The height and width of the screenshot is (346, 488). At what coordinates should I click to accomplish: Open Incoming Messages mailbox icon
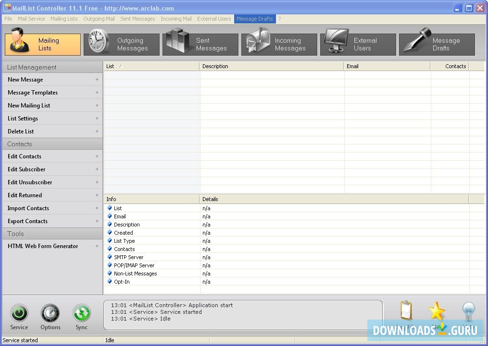[x=258, y=41]
